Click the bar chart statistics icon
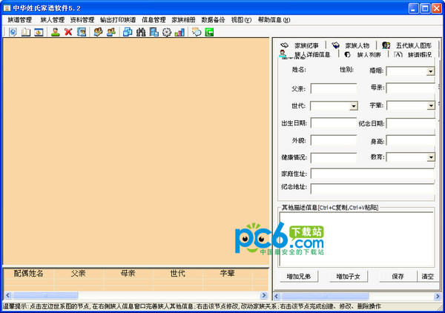 pos(179,32)
